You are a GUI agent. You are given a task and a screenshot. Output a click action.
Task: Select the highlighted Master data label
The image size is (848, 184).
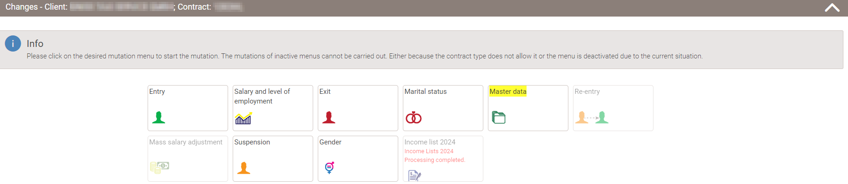(x=508, y=92)
